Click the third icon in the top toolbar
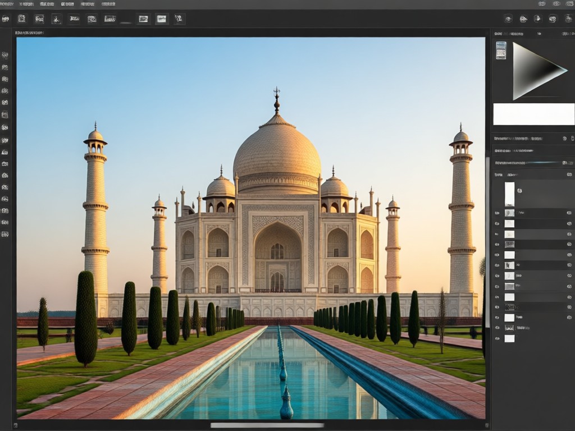 click(x=39, y=19)
